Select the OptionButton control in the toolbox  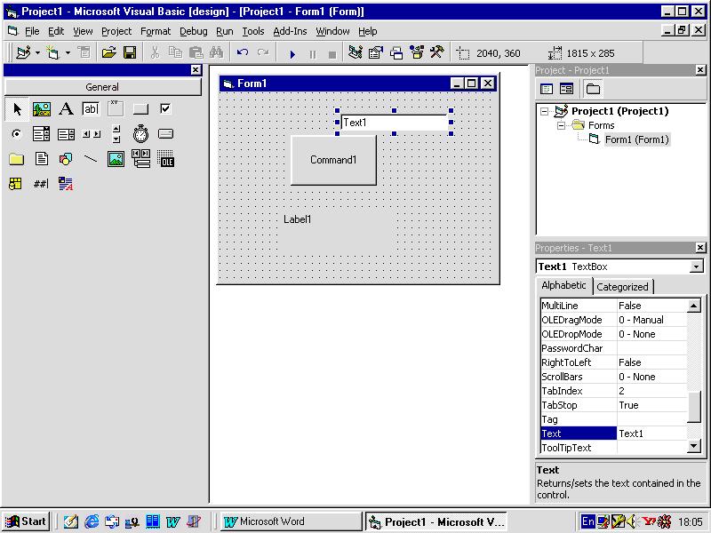pyautogui.click(x=16, y=134)
